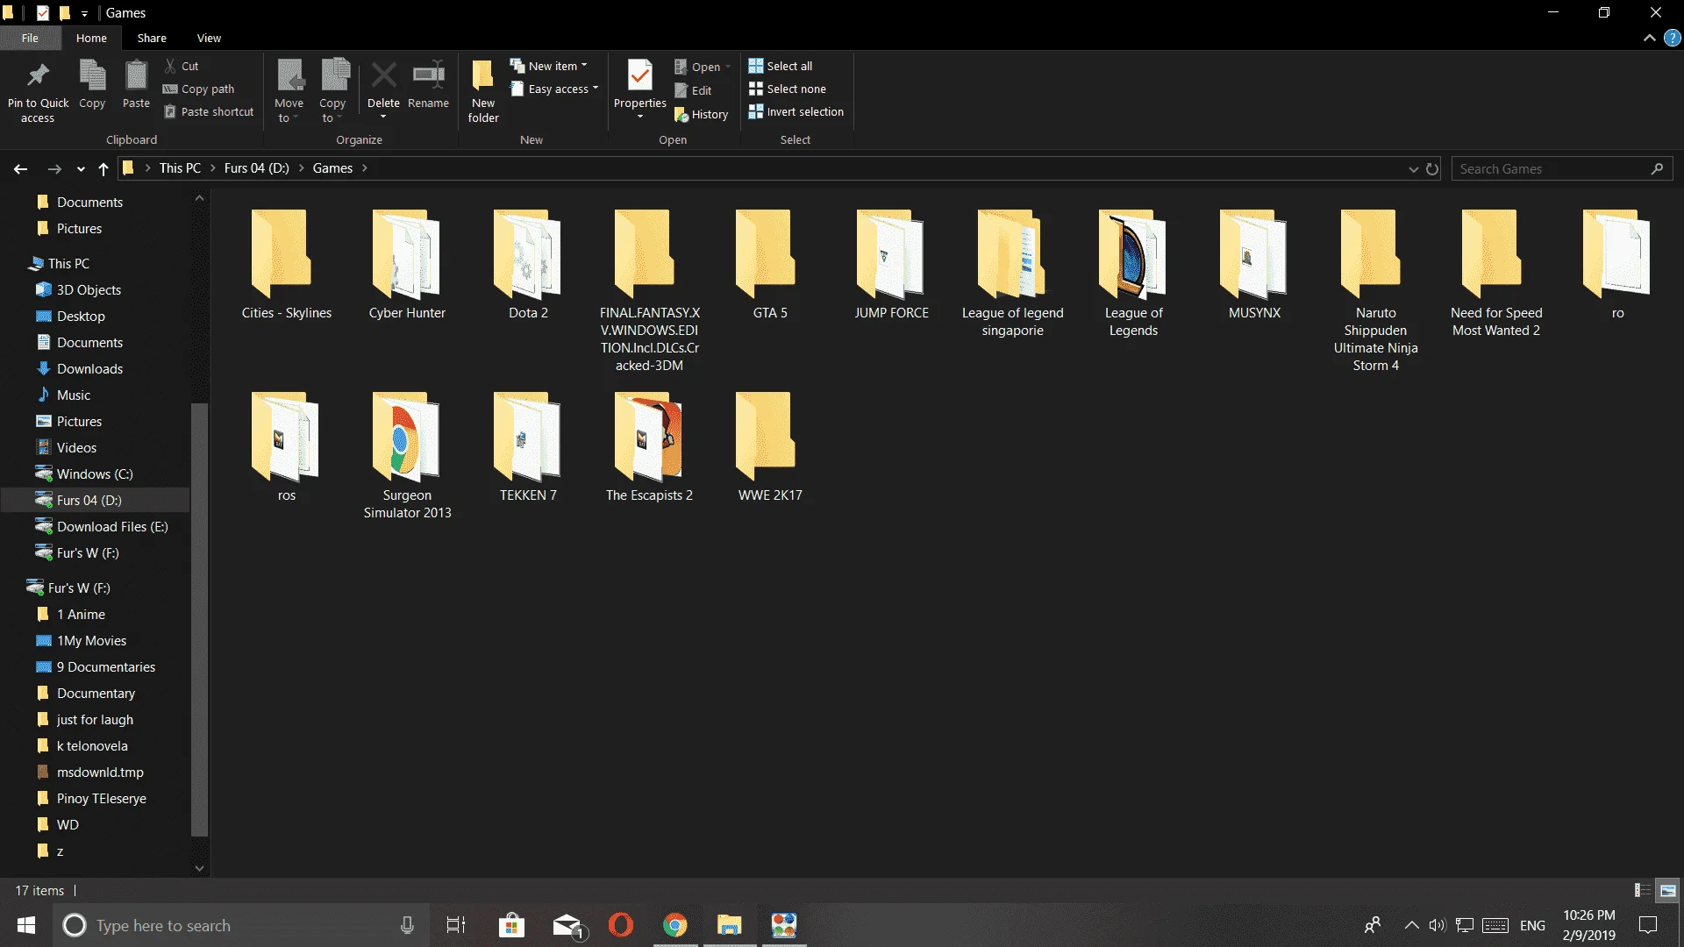
Task: Select the 1 Anime folder in the sidebar
Action: (81, 614)
